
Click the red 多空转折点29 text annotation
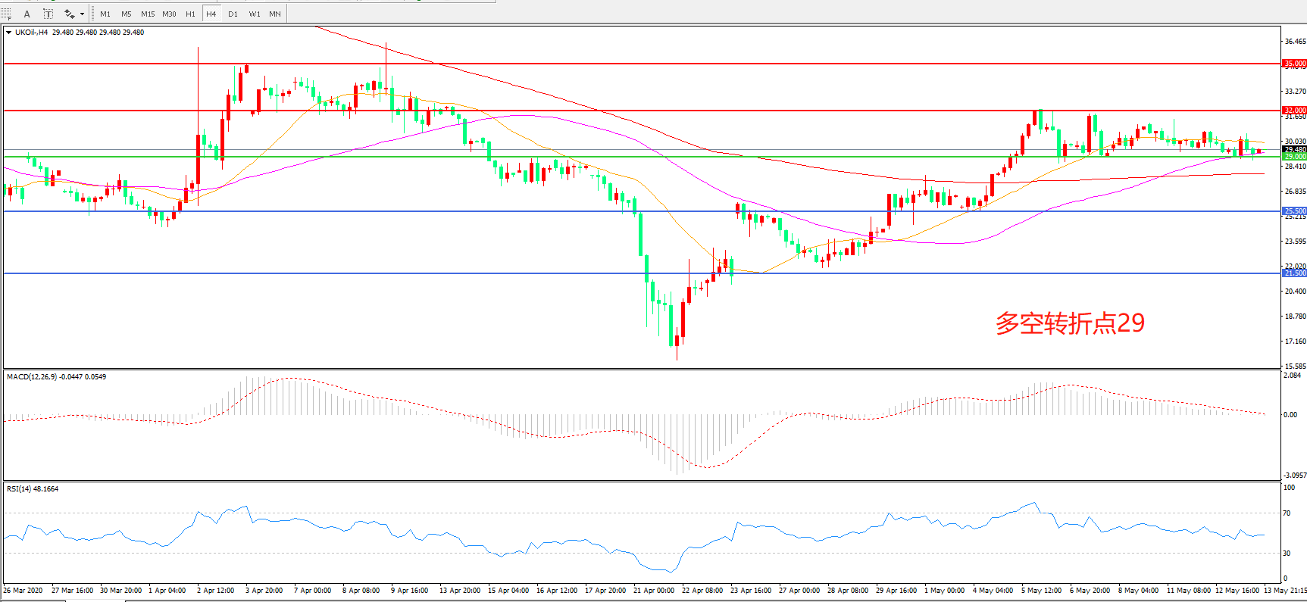click(1069, 323)
